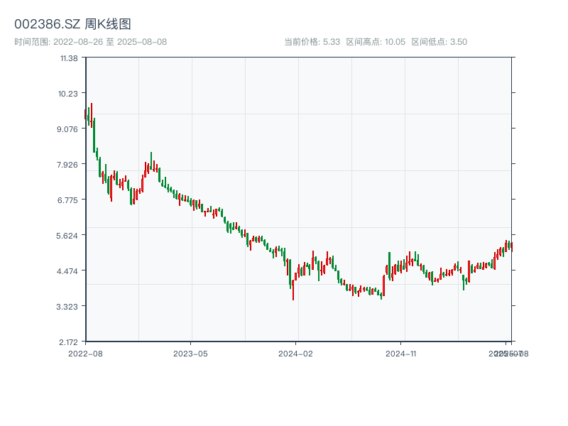The height and width of the screenshot is (426, 568).
Task: Click the 6.775 y-axis tick label
Action: [68, 200]
